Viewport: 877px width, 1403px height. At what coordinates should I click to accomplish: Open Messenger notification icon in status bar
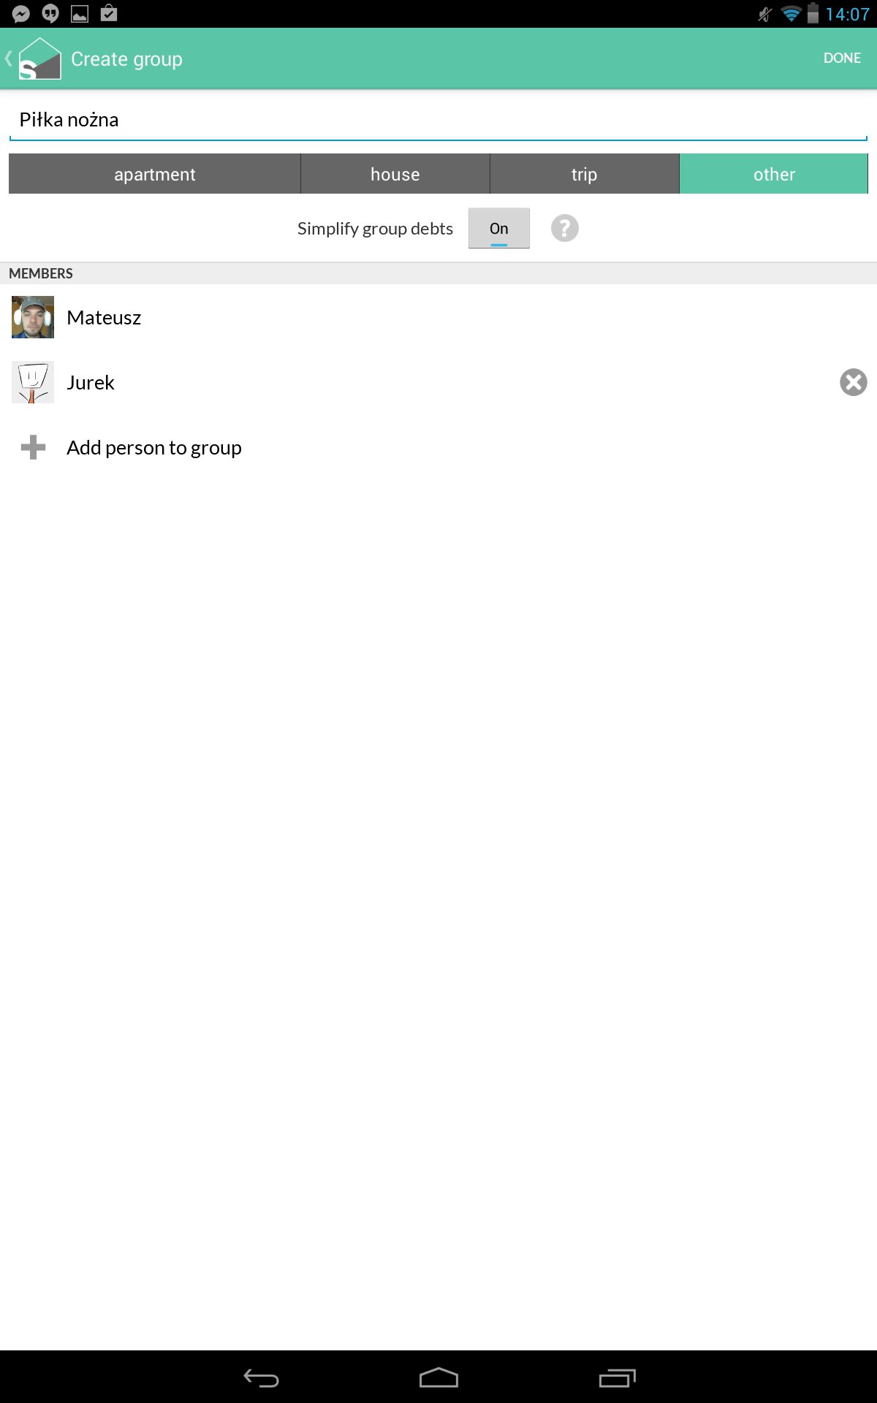point(21,14)
